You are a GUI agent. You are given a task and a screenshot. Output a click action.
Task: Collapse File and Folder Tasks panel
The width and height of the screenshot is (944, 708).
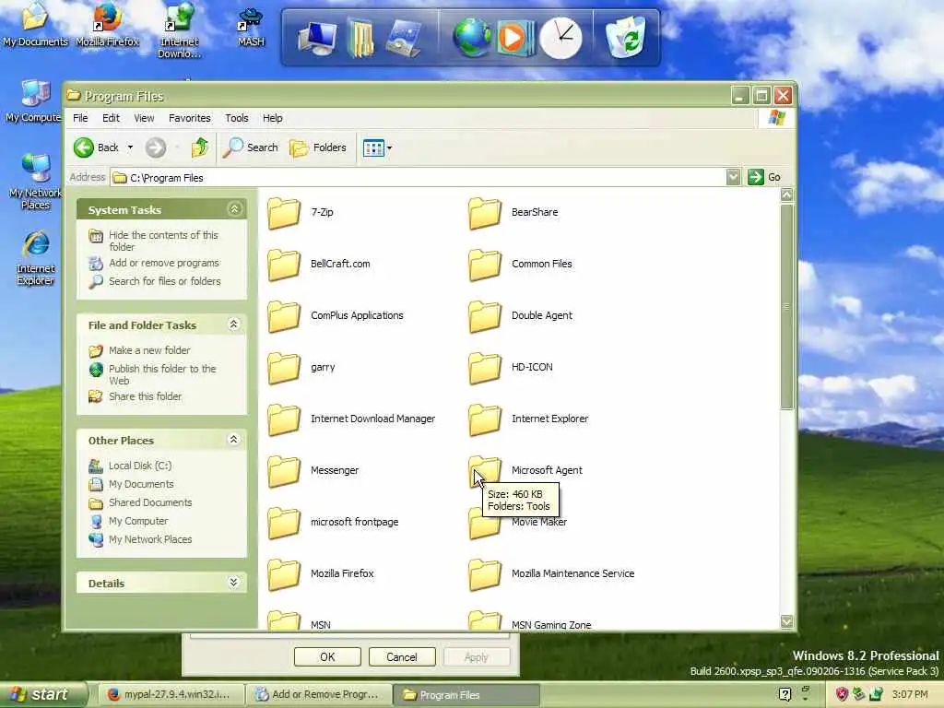(234, 324)
